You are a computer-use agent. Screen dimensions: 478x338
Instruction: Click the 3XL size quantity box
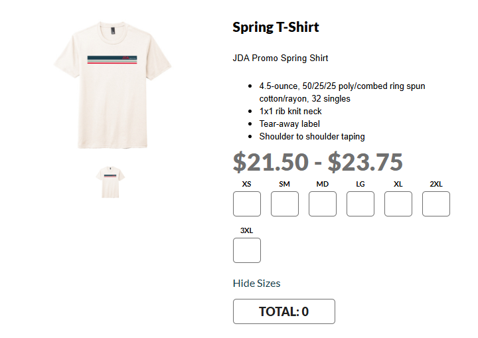coord(247,250)
